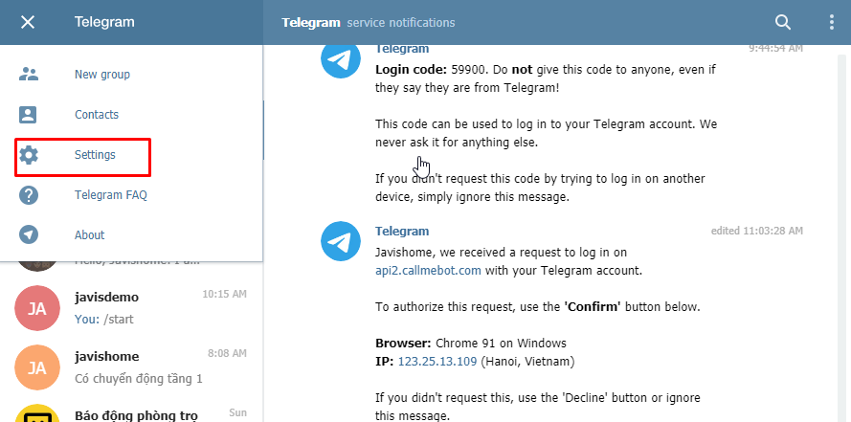Click the Telegram FAQ question mark icon
This screenshot has height=422, width=851.
pyautogui.click(x=28, y=194)
